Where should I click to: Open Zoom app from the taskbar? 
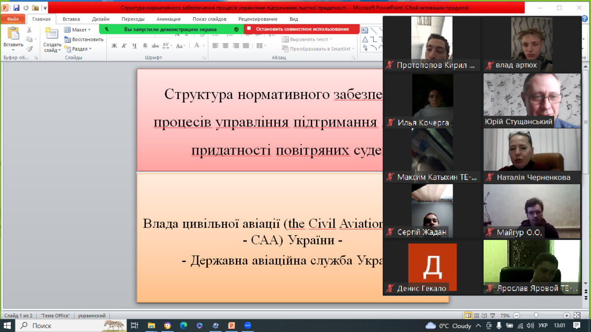tap(248, 326)
